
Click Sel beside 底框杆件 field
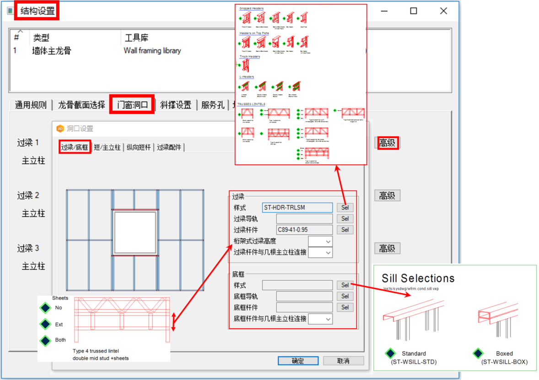coord(345,307)
